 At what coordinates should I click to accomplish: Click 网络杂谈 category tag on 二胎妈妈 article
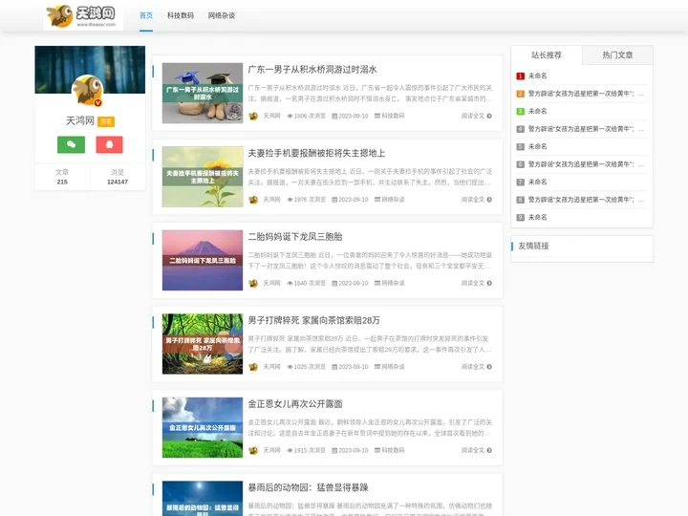click(x=393, y=283)
